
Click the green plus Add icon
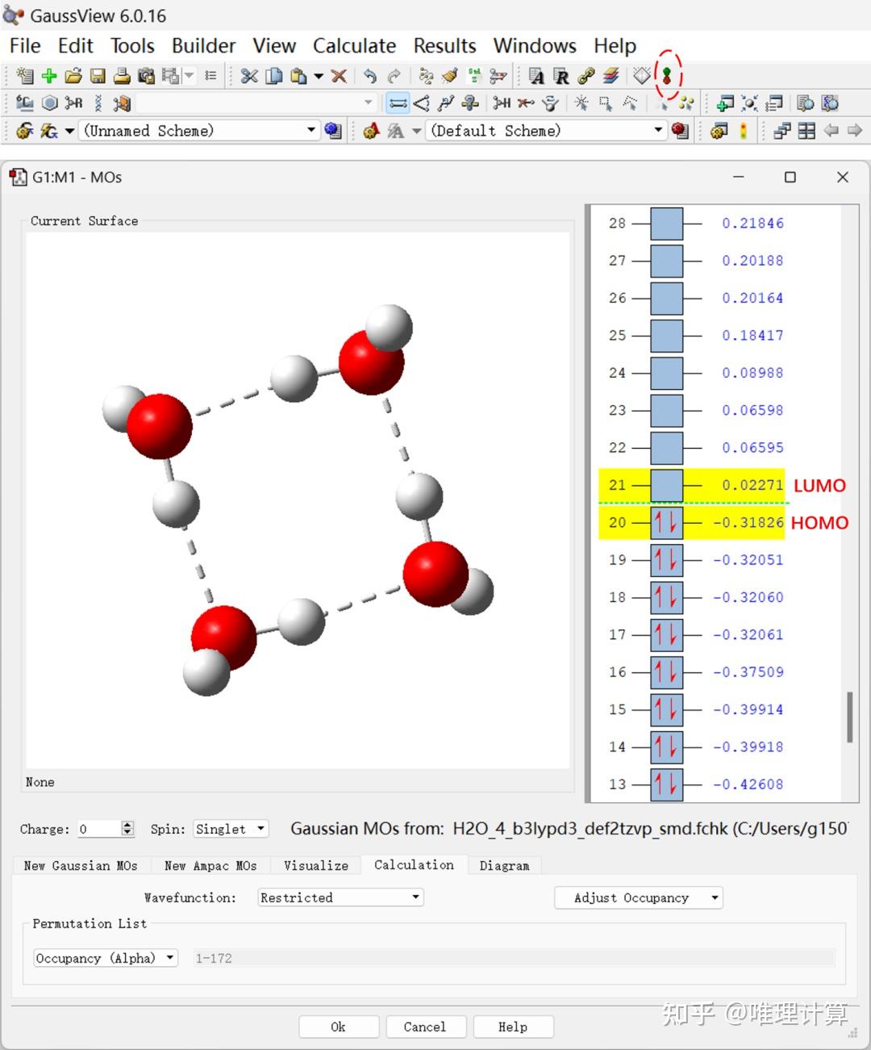49,76
